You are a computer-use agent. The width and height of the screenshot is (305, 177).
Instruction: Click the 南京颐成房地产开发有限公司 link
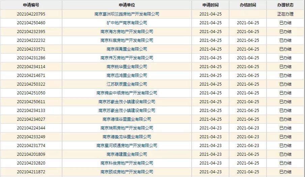[127, 172]
